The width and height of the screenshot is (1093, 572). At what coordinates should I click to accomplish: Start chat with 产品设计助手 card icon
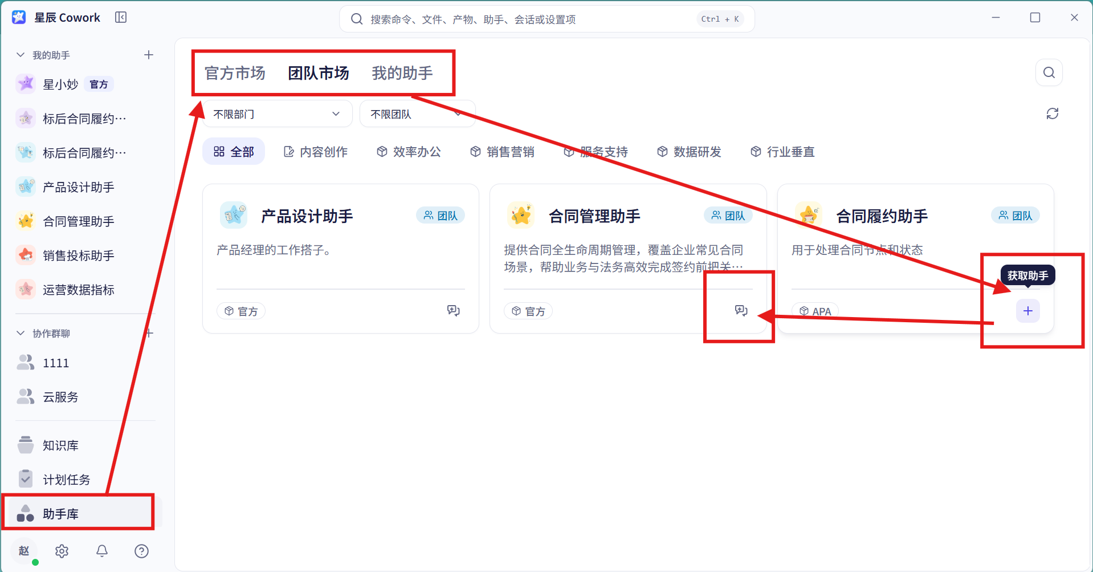[x=454, y=311]
